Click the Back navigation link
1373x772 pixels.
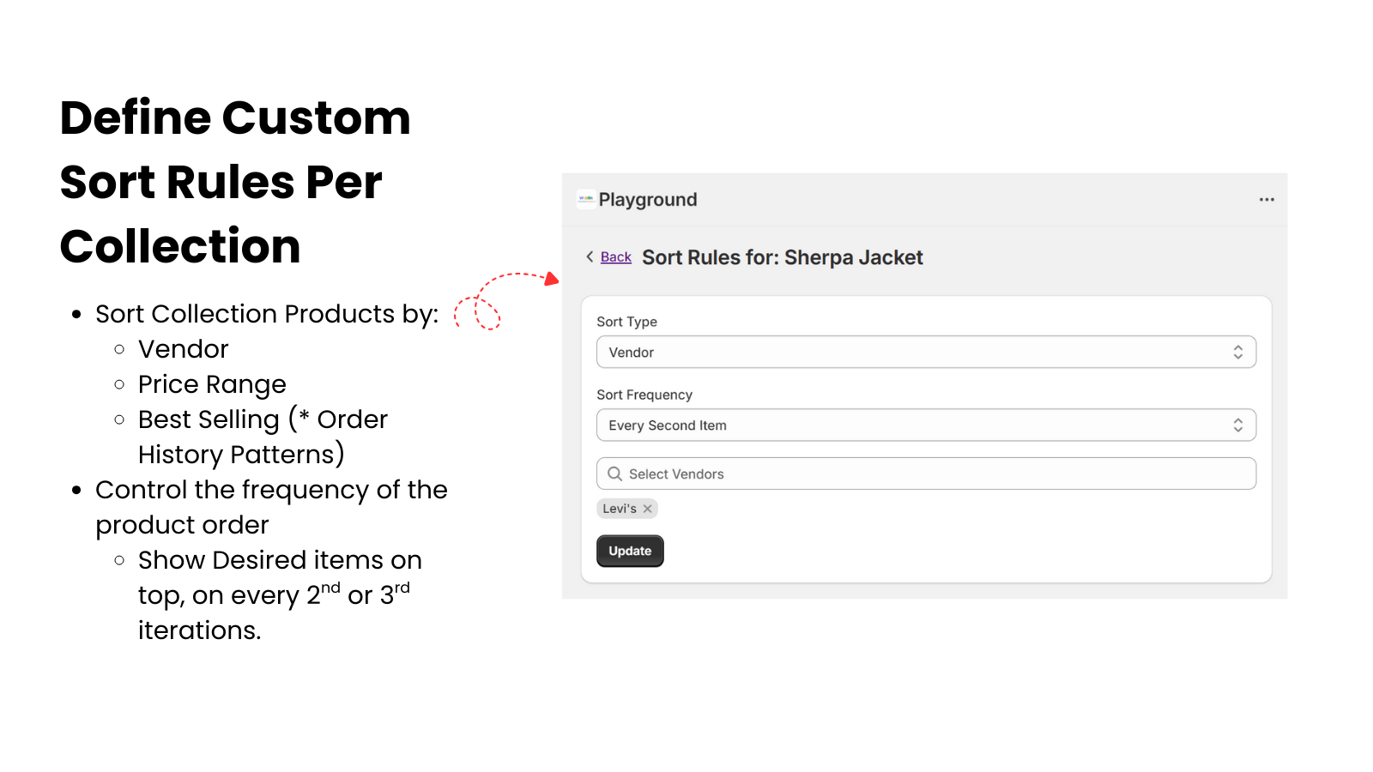(x=615, y=256)
